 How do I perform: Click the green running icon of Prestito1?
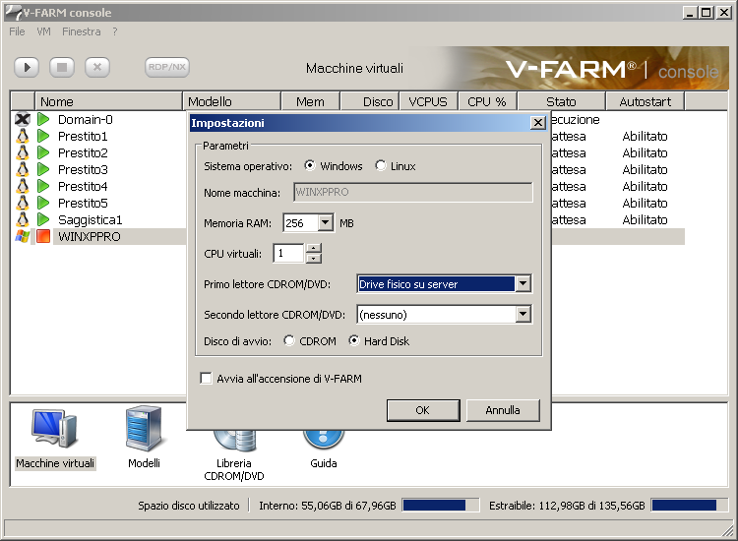pos(43,137)
